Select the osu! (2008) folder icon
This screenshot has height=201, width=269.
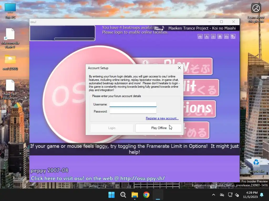[10, 62]
